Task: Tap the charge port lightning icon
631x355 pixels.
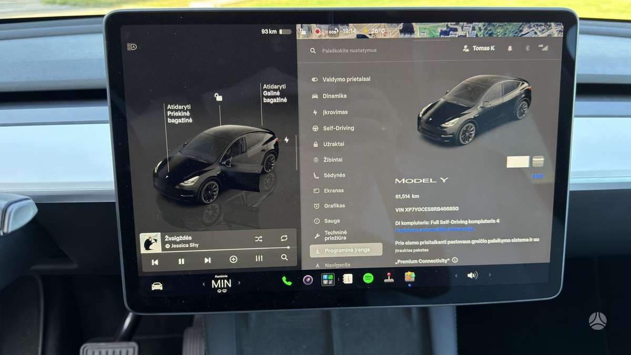Action: point(287,140)
